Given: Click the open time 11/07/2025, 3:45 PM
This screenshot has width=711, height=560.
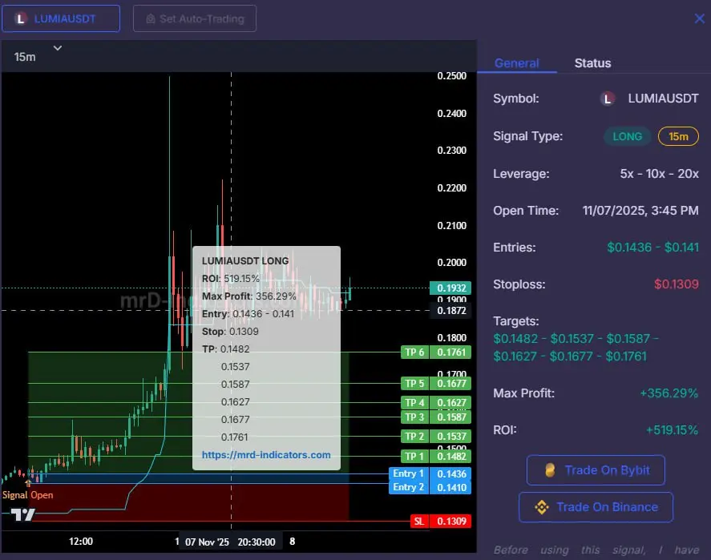Looking at the screenshot, I should click(x=640, y=211).
